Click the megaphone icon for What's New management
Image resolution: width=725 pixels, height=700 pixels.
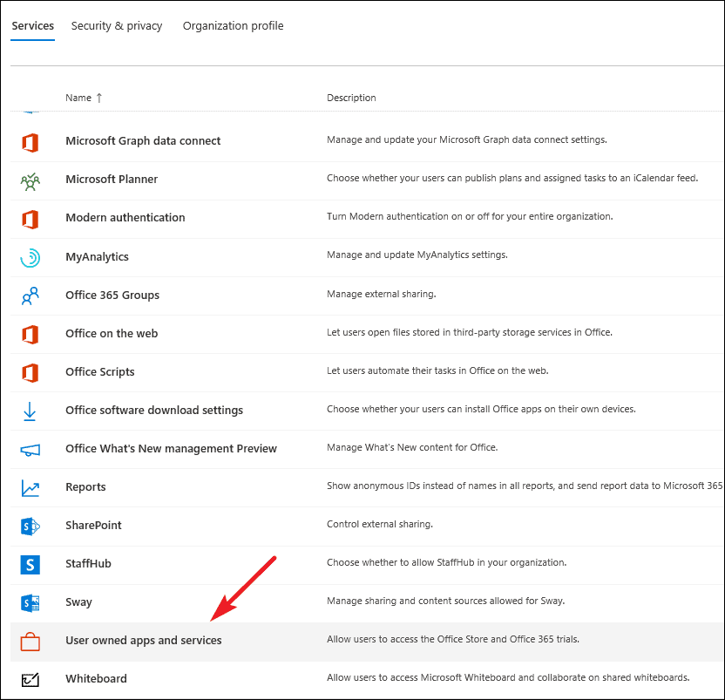pyautogui.click(x=30, y=450)
